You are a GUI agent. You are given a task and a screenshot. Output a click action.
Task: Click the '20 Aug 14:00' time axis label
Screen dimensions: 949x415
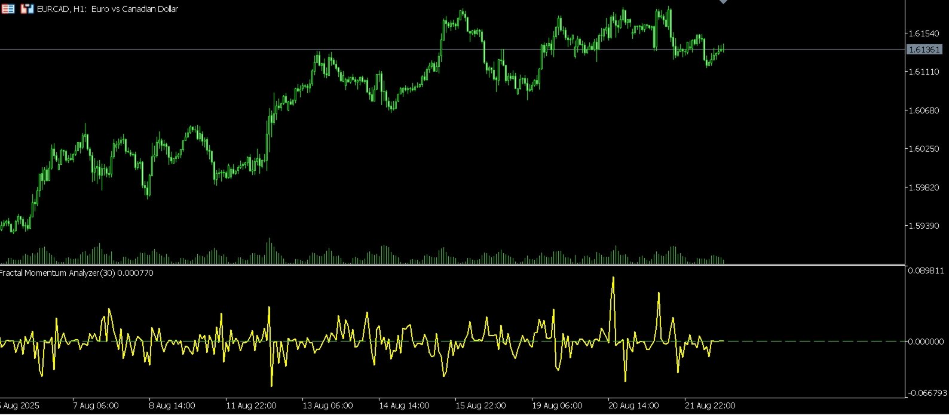tap(633, 405)
